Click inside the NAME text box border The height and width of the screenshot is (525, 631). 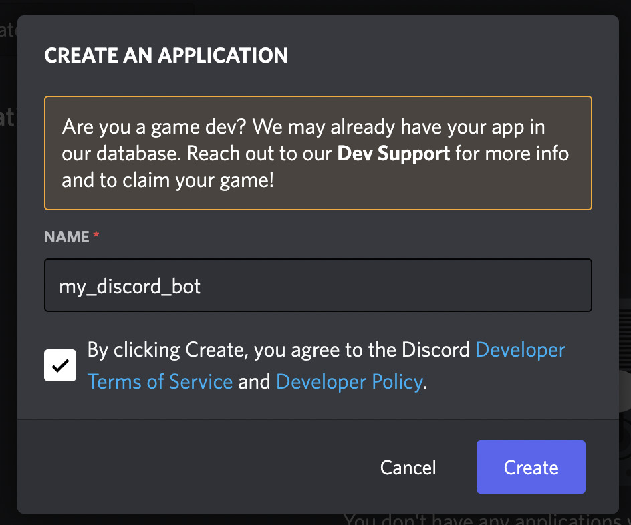tap(318, 285)
